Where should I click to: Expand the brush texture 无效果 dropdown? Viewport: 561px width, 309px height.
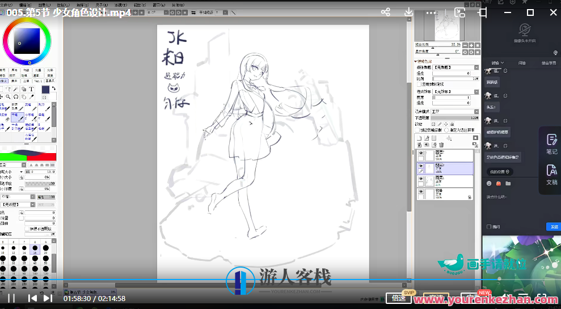32,204
